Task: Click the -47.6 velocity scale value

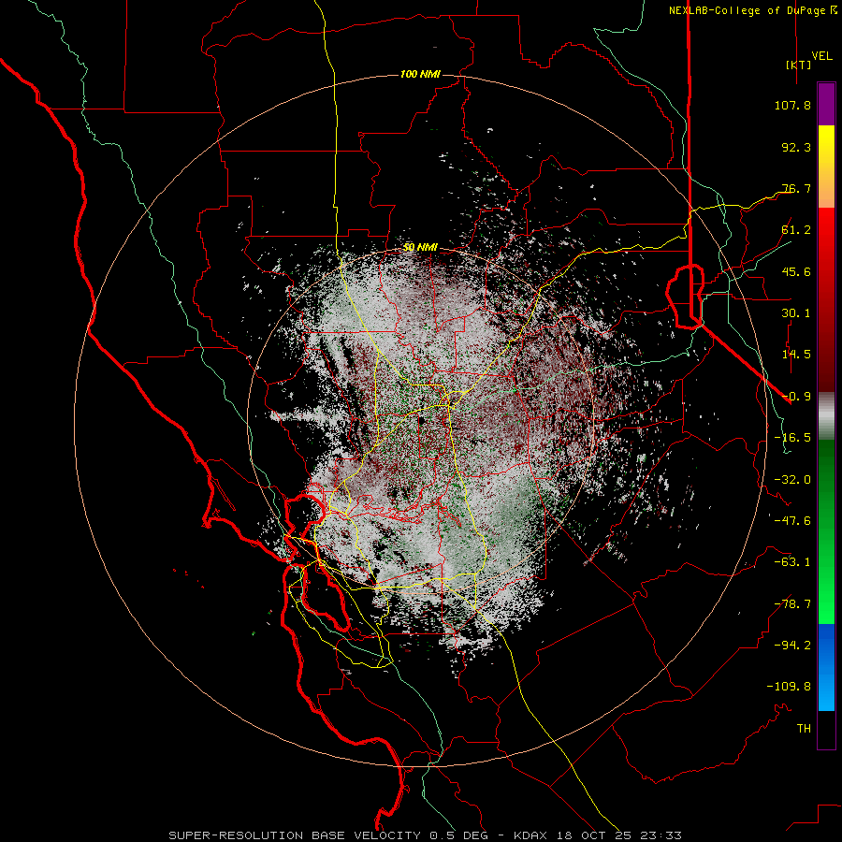Action: [792, 521]
